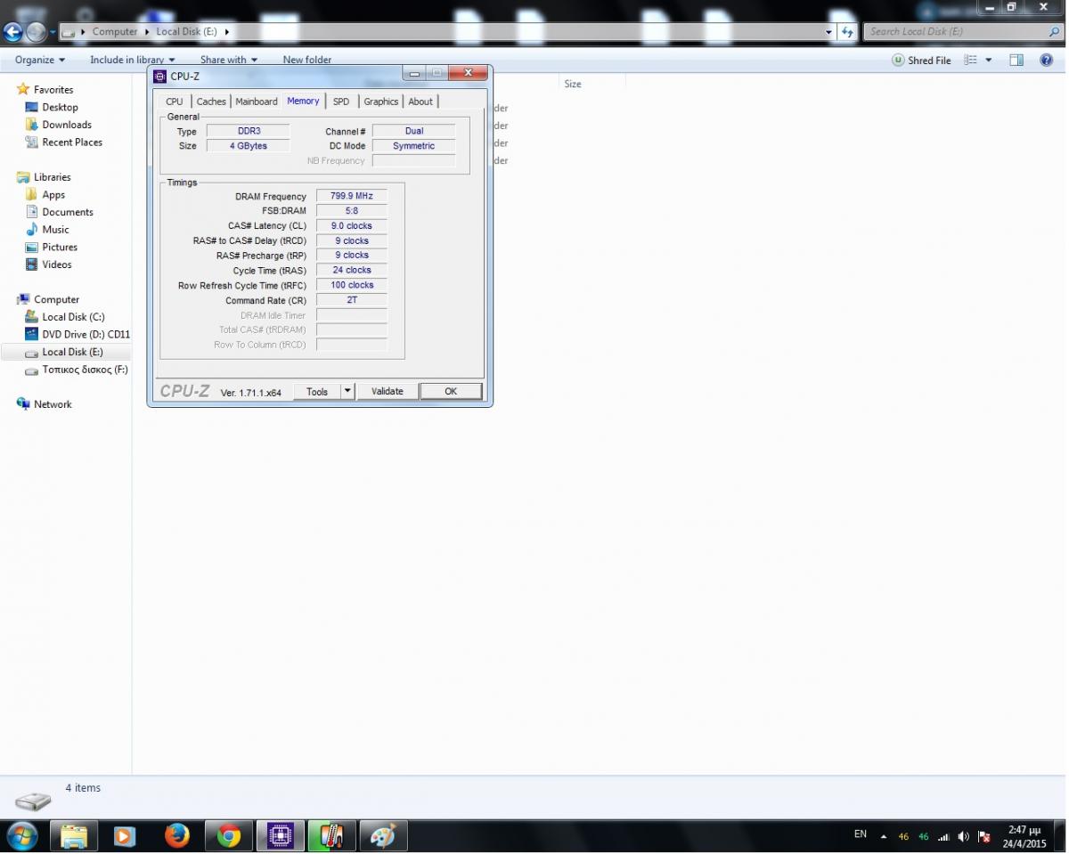Open Downloads under Favorites

67,125
